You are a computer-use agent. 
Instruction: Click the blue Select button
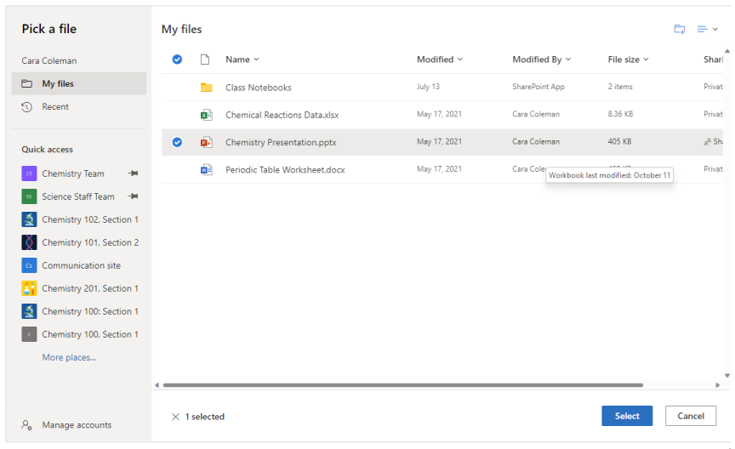627,416
